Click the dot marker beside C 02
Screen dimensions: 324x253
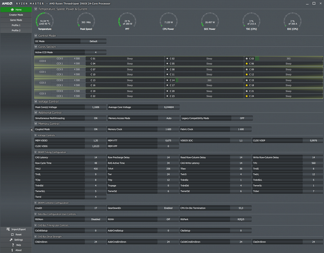click(x=167, y=59)
